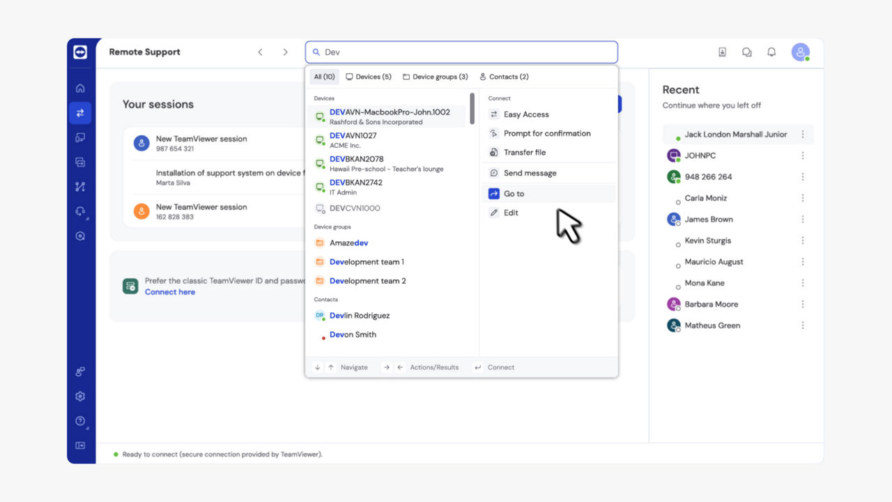Open the contacts book icon in header

[x=723, y=52]
